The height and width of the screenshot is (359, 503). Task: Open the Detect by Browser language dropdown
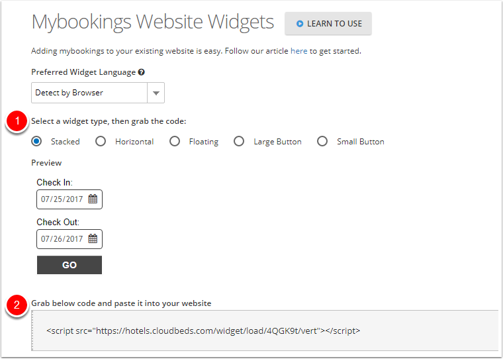click(x=98, y=93)
